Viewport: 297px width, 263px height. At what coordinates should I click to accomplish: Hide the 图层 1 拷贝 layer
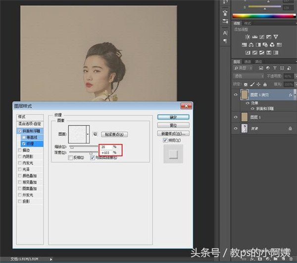pos(236,95)
